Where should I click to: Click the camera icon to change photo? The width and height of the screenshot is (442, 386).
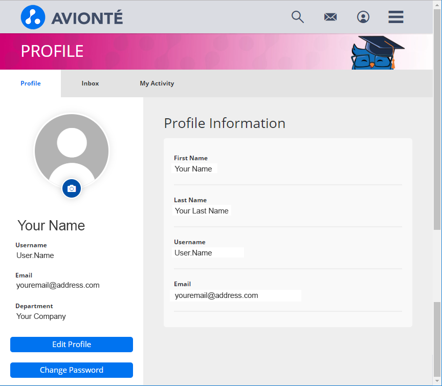coord(72,188)
